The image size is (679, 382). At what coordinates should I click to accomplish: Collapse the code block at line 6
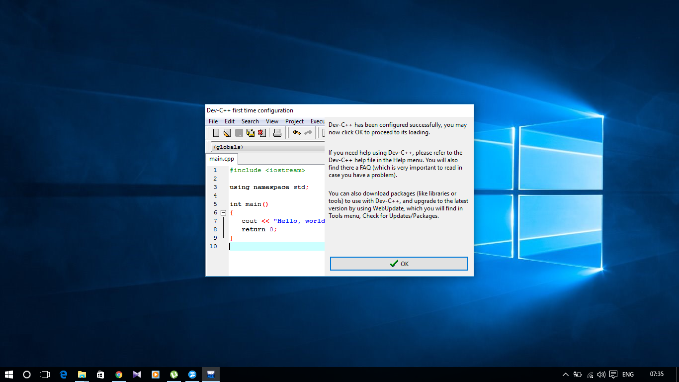223,212
